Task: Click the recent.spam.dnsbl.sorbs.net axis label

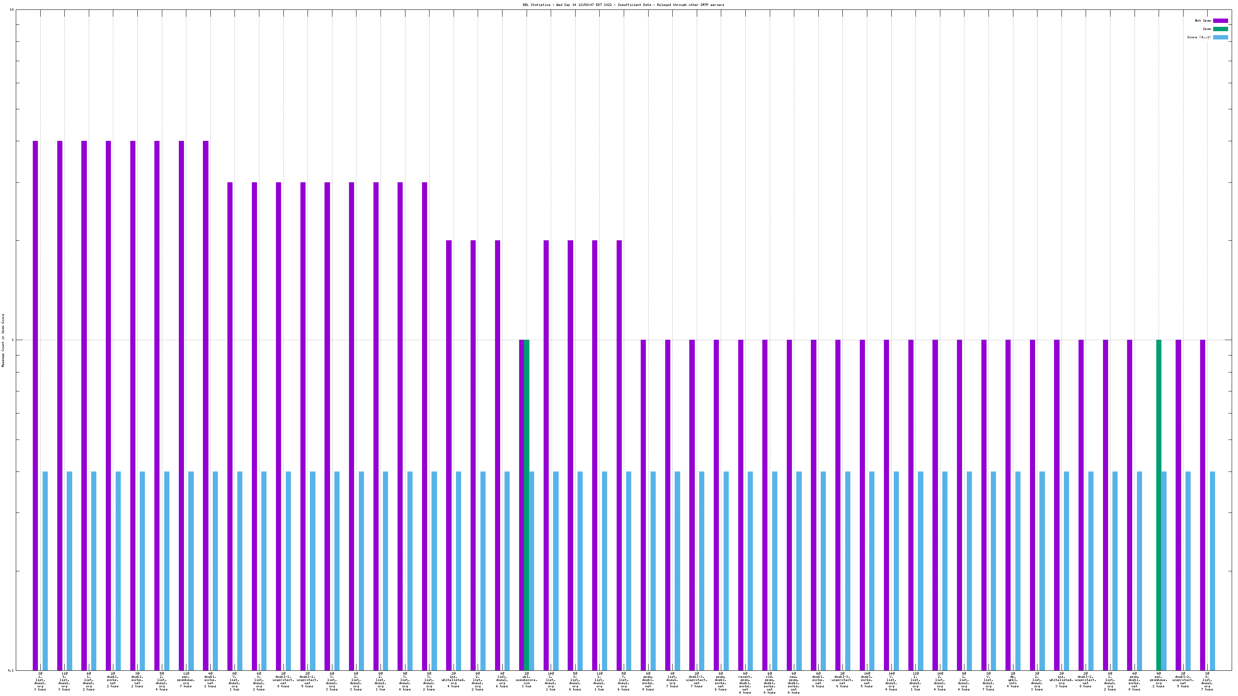Action: (x=745, y=683)
